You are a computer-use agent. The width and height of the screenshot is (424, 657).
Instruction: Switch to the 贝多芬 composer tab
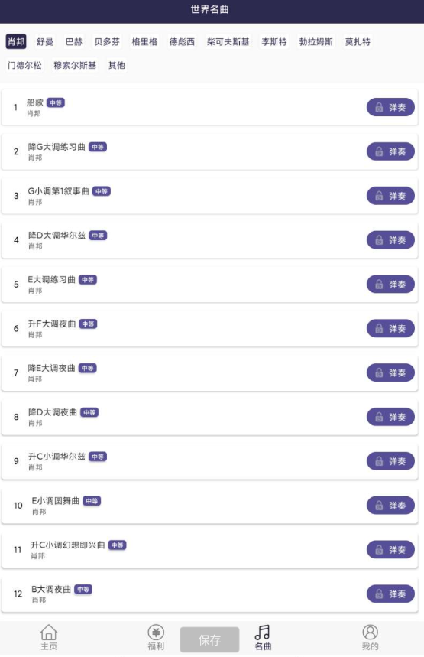point(107,41)
